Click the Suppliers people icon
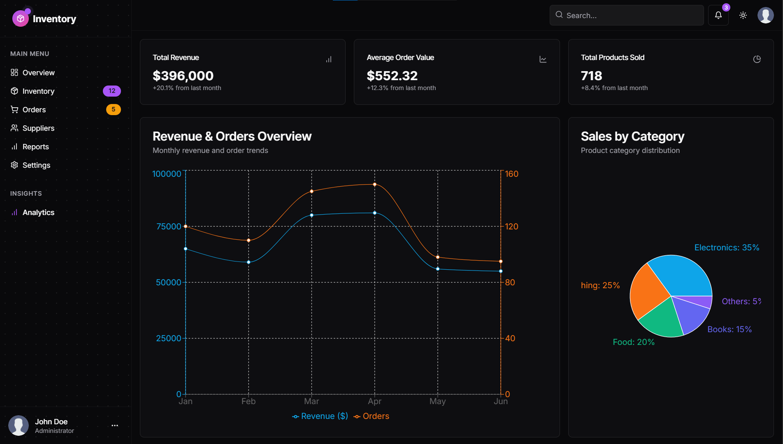Screen dimensions: 783x444 tap(14, 128)
